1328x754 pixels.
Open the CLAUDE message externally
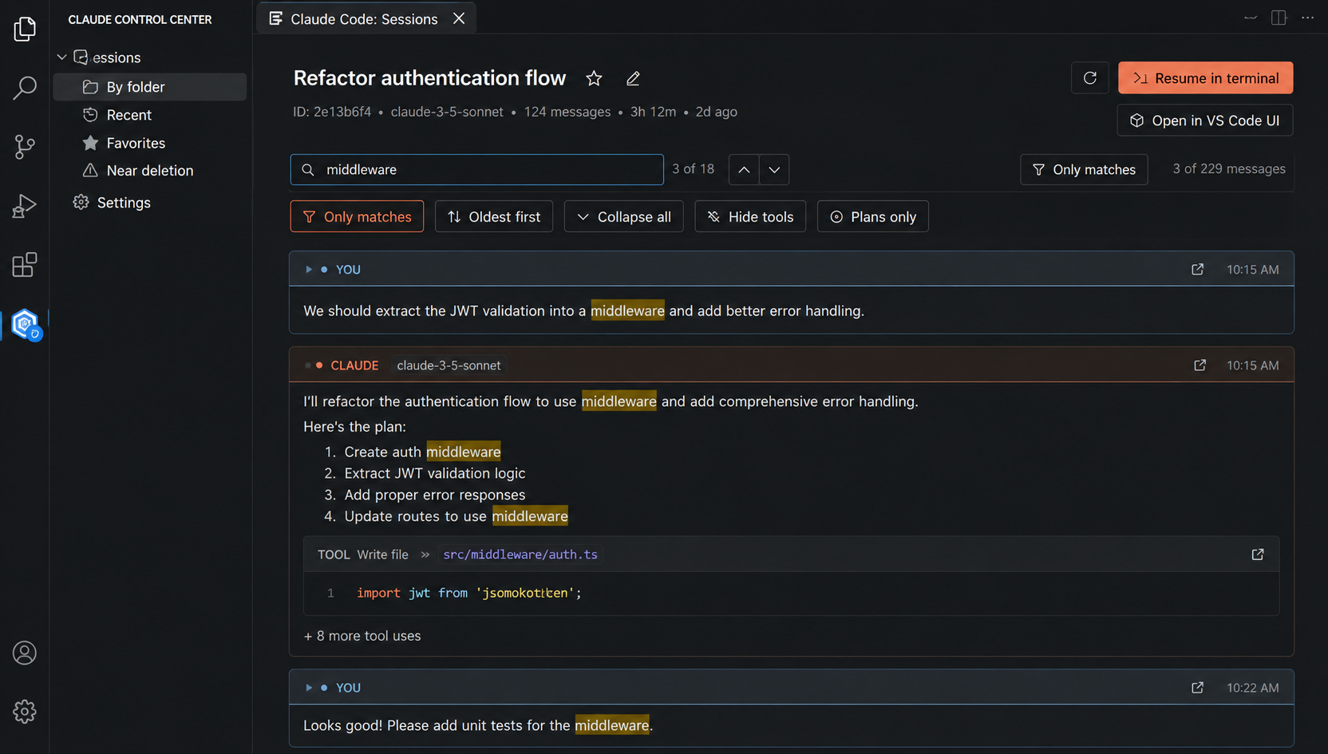(x=1200, y=365)
